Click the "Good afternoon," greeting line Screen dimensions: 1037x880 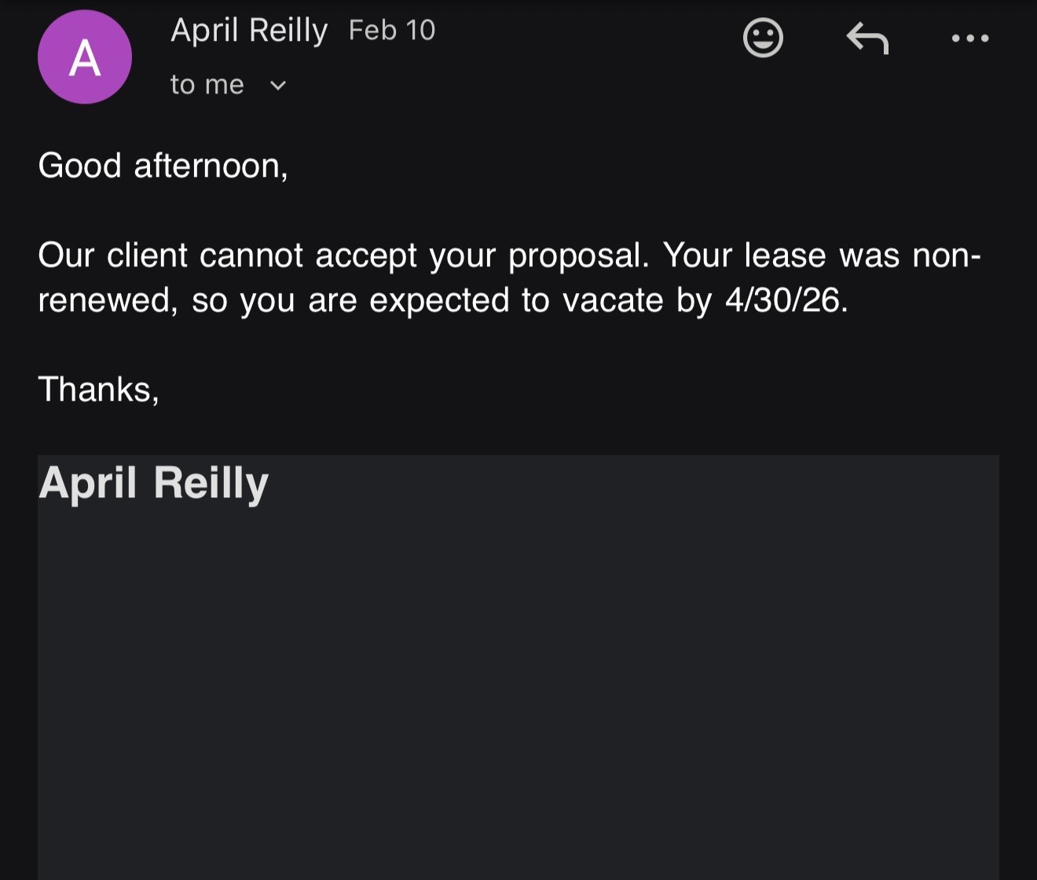click(x=163, y=166)
